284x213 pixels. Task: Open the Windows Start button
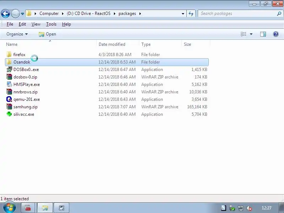tap(10, 208)
